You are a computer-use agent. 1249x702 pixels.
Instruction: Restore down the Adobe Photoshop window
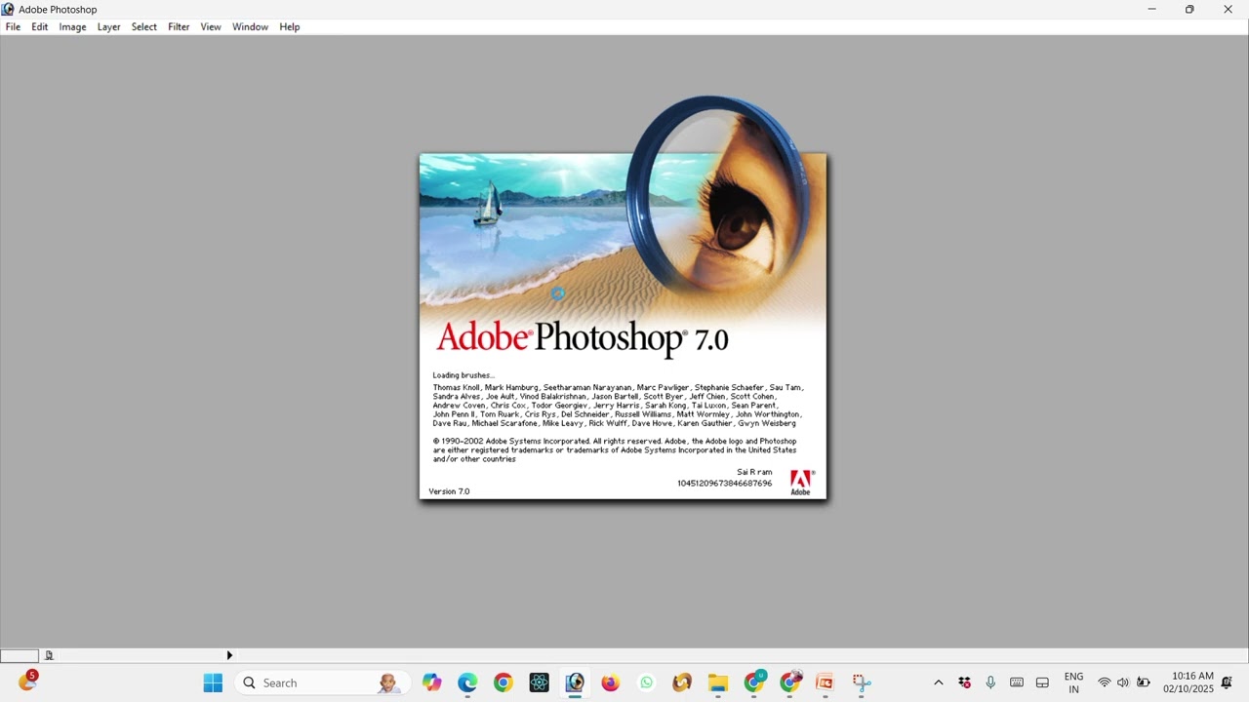coord(1189,9)
